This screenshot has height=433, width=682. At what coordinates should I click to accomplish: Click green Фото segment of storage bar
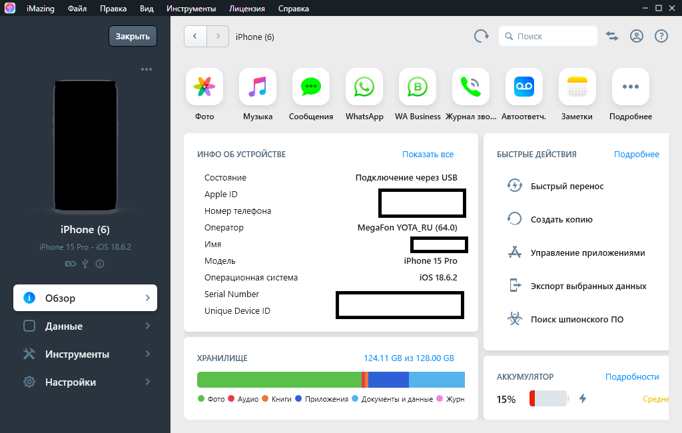coord(279,380)
